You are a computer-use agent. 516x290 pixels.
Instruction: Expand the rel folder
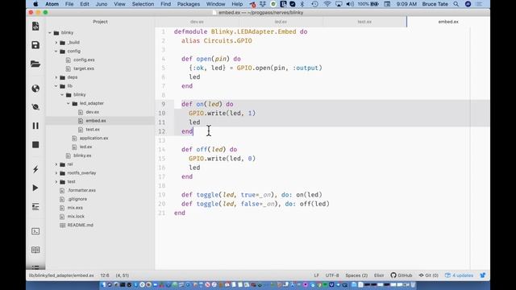56,164
